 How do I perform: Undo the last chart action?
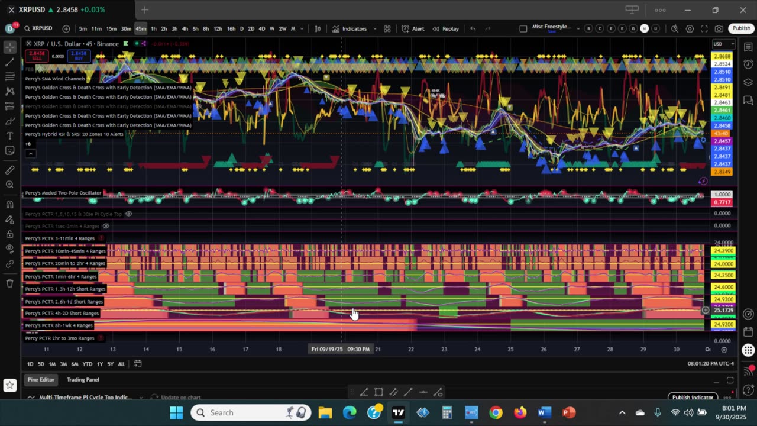click(x=473, y=28)
